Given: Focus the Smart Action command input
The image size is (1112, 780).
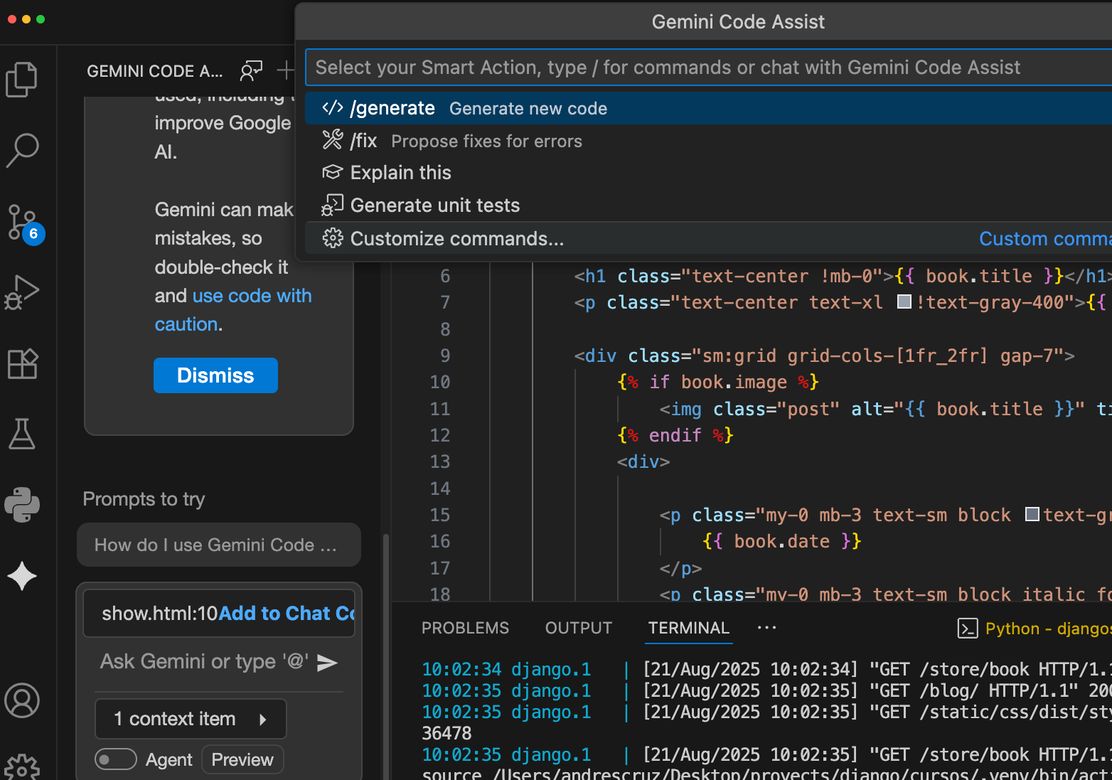Looking at the screenshot, I should (x=708, y=68).
